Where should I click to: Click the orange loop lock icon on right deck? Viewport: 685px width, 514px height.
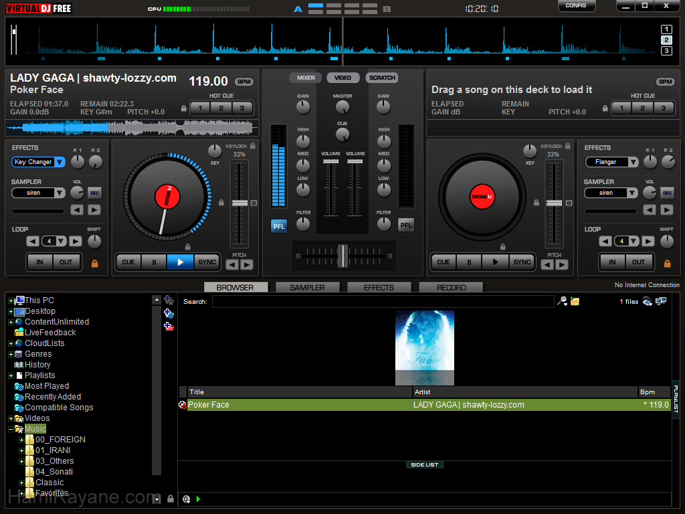667,263
